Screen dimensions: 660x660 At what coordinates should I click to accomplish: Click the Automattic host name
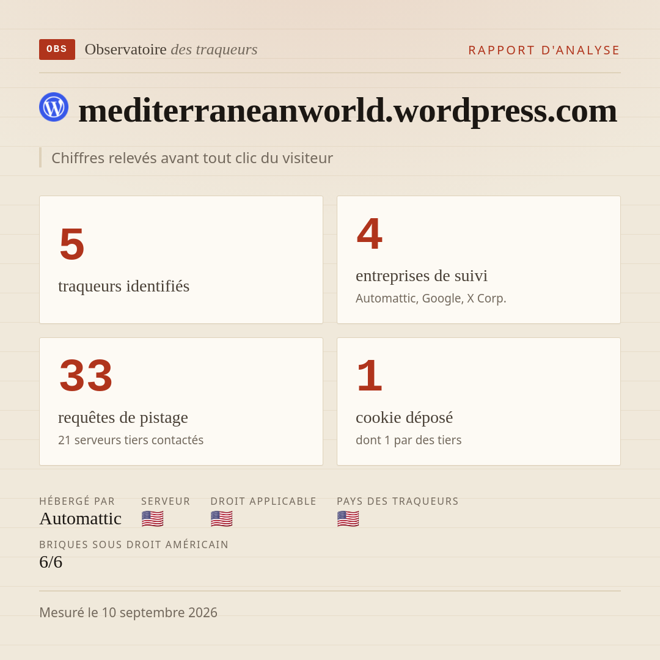[x=81, y=519]
